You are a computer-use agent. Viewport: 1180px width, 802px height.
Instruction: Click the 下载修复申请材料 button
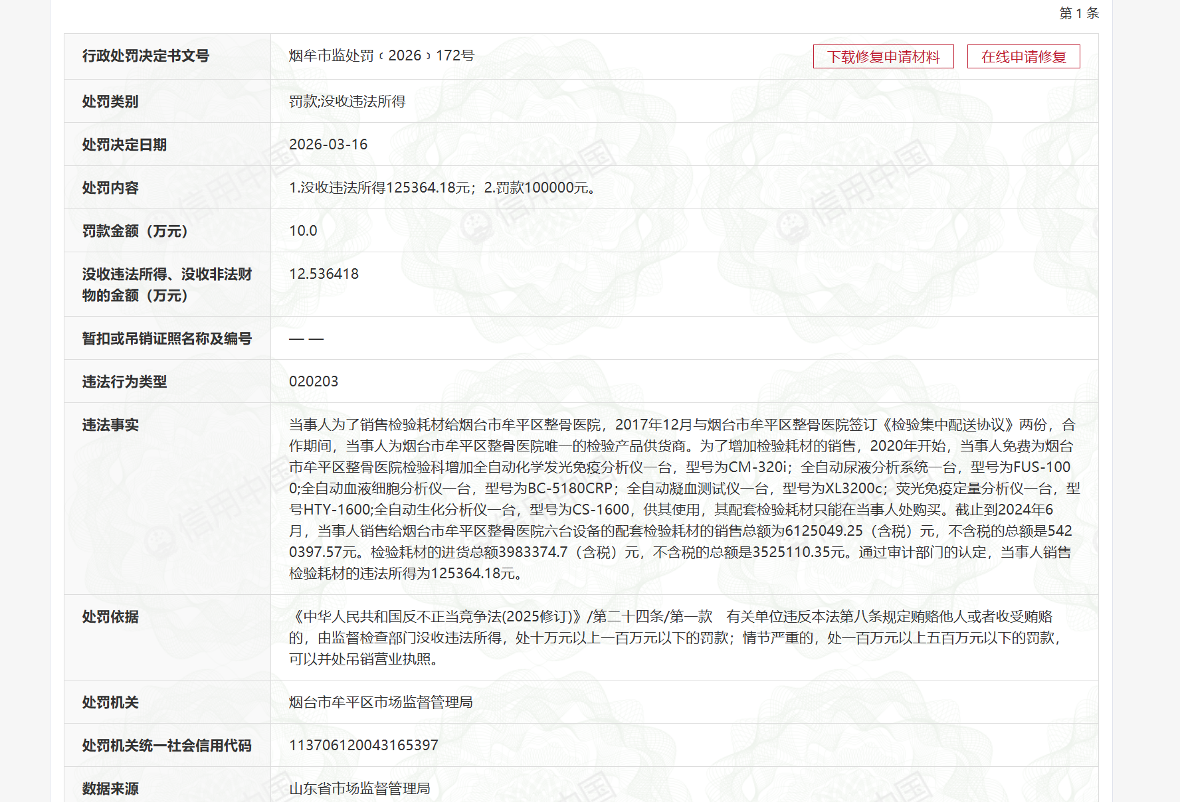883,57
